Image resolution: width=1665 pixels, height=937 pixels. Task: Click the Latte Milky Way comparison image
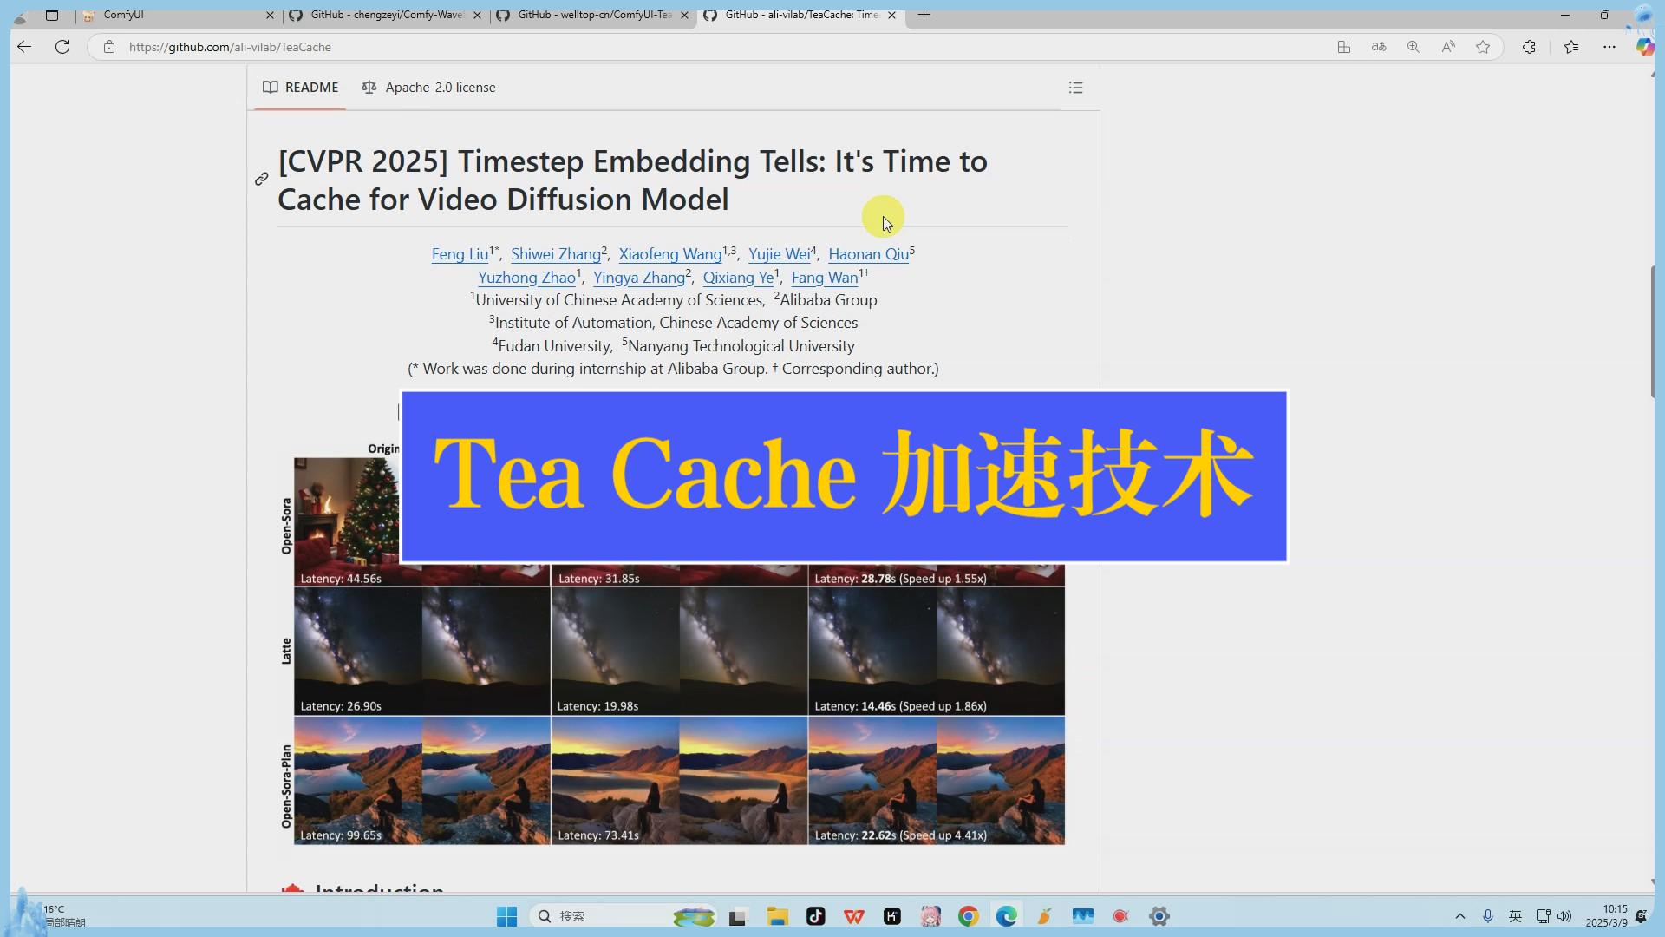click(x=679, y=651)
